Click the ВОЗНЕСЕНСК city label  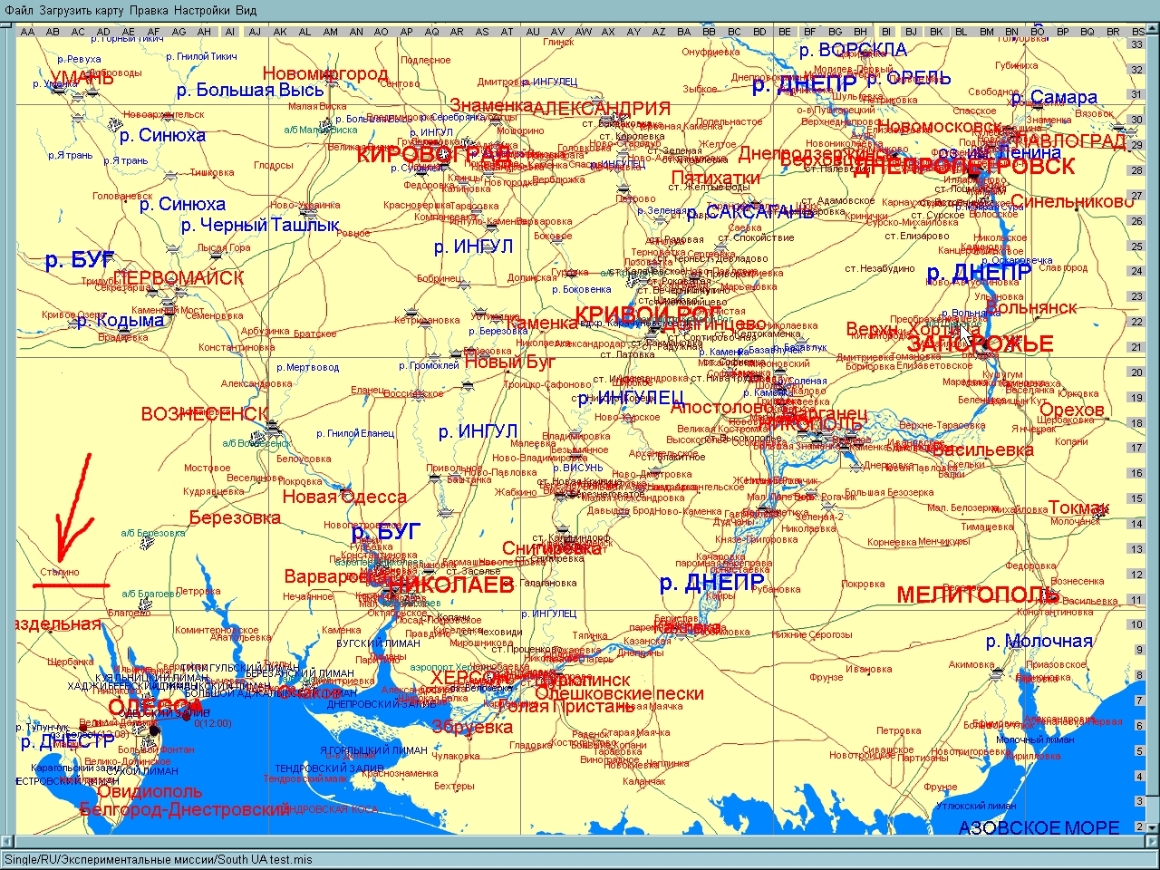click(x=205, y=414)
